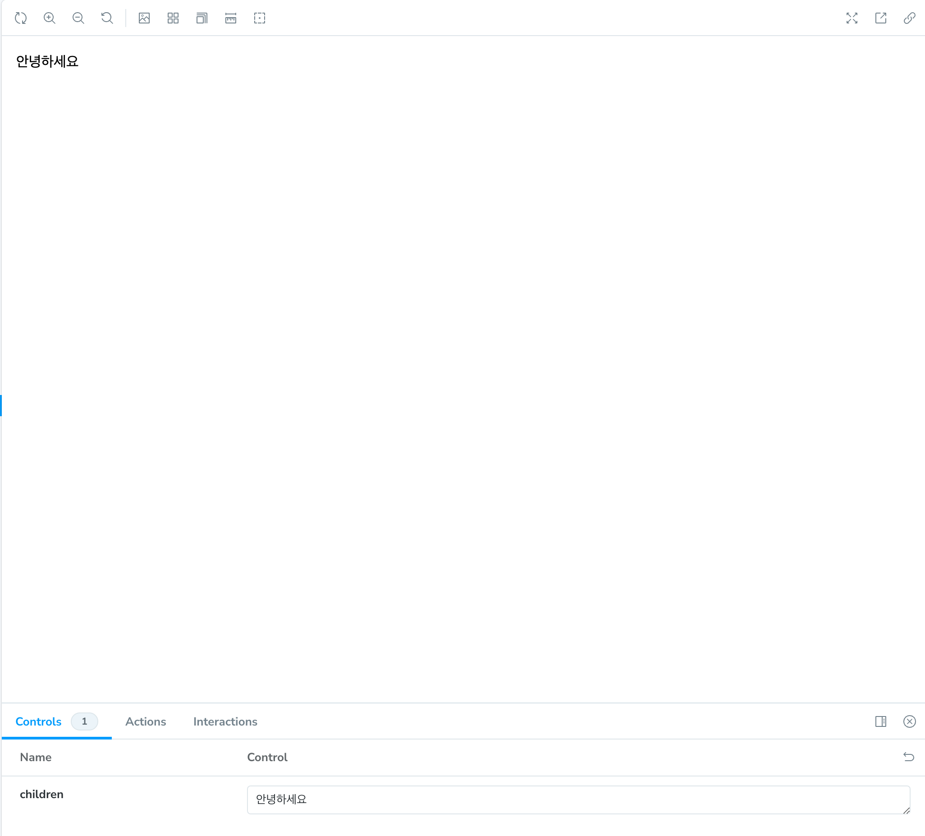Reset the preview zoom level
925x836 pixels.
(x=107, y=18)
